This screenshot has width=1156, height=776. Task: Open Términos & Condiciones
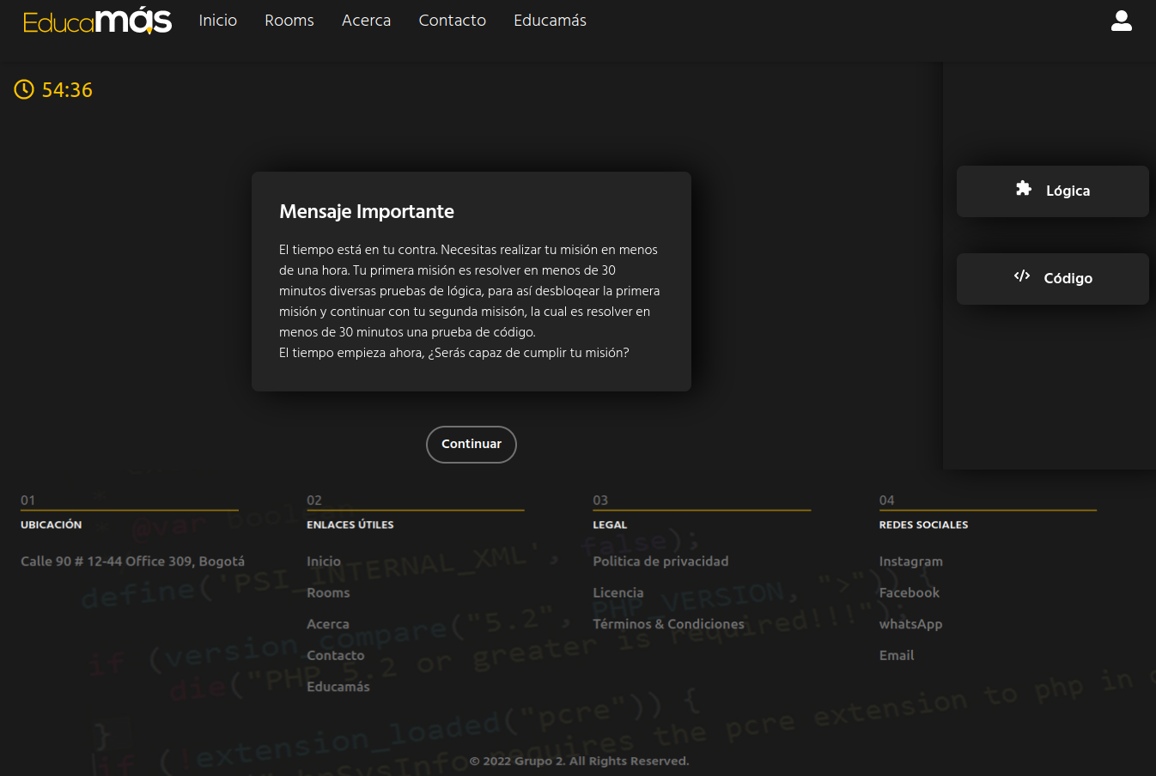pyautogui.click(x=669, y=624)
